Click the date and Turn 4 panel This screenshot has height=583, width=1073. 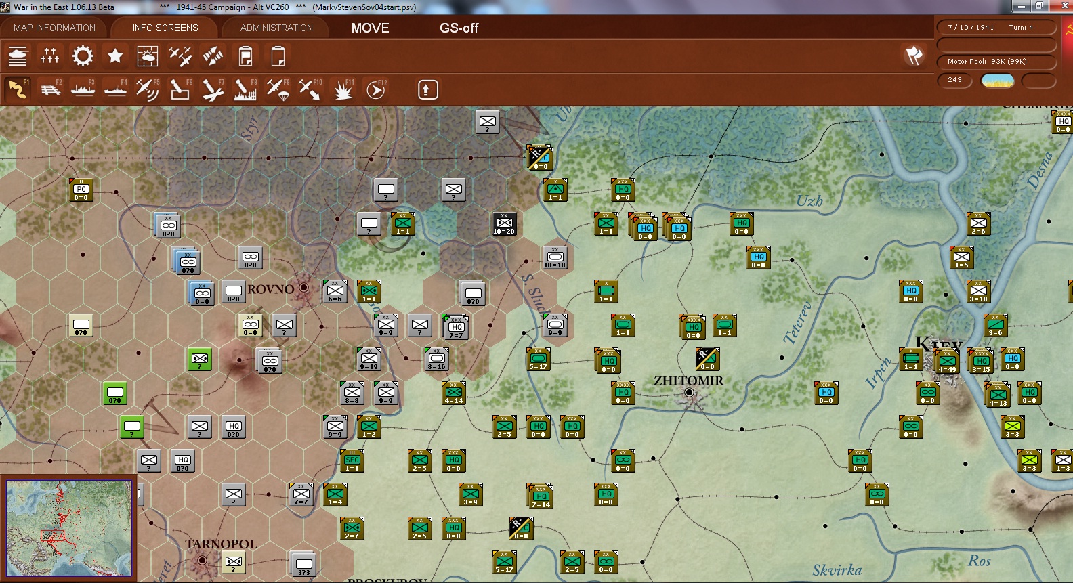click(996, 28)
